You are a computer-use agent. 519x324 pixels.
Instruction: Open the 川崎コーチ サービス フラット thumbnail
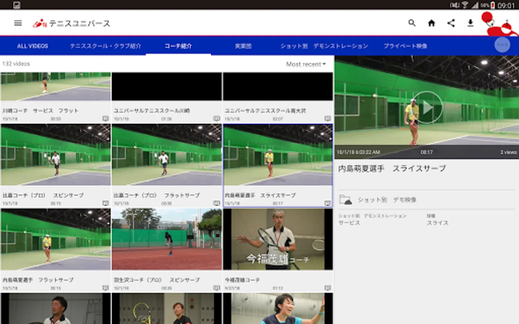pyautogui.click(x=56, y=86)
